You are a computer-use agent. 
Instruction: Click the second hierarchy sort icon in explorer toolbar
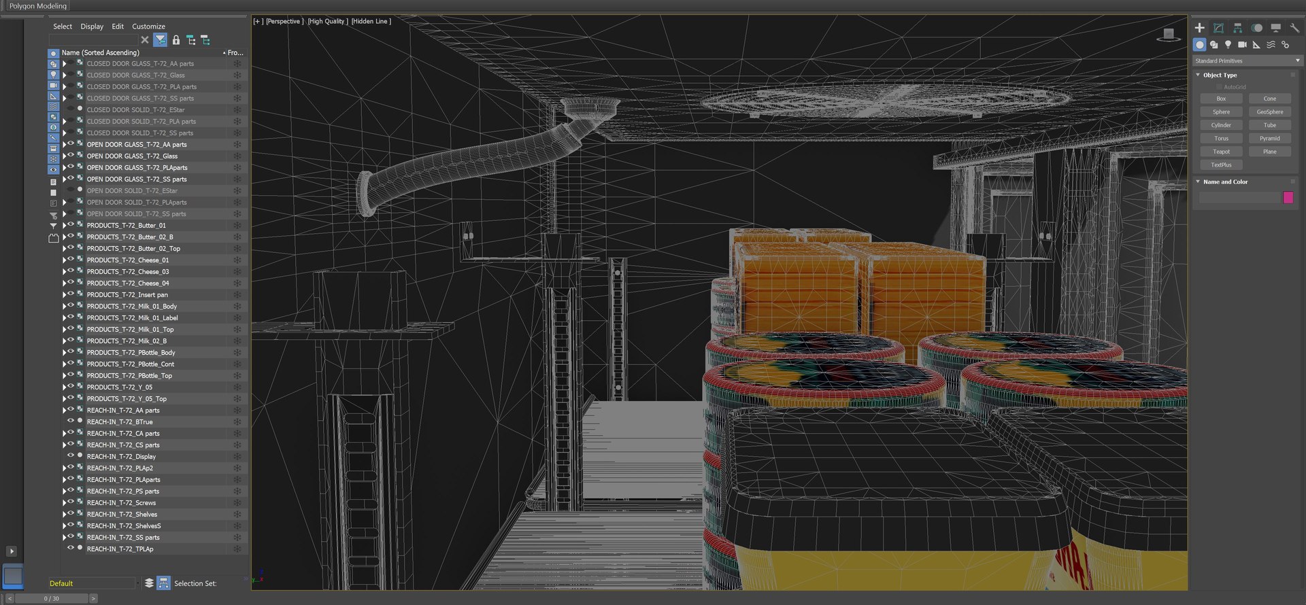205,40
